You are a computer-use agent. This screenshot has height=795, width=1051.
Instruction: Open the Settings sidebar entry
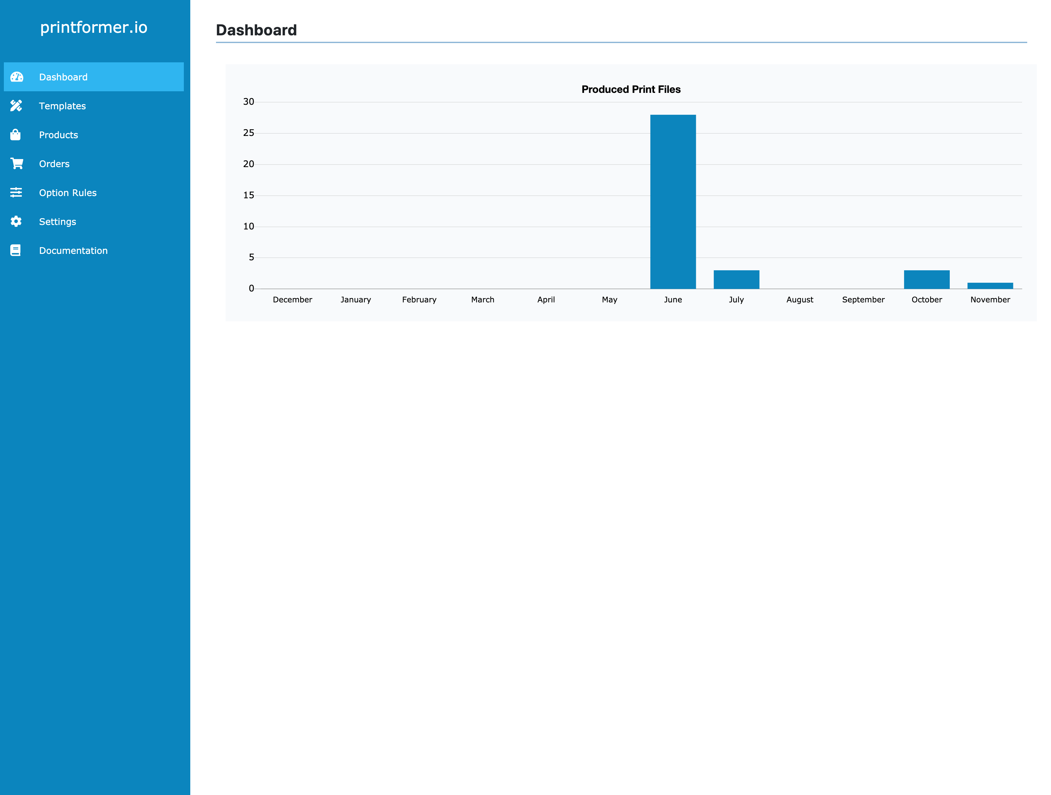[58, 222]
